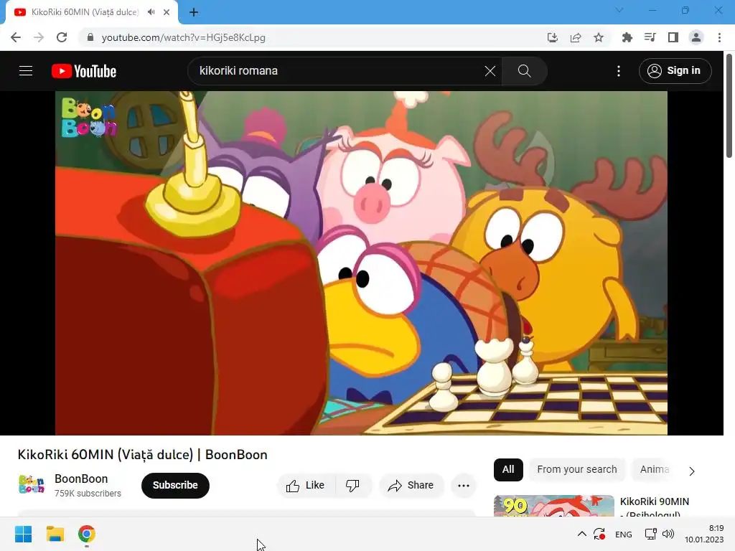Click the page vertical scrollbar

(x=729, y=106)
